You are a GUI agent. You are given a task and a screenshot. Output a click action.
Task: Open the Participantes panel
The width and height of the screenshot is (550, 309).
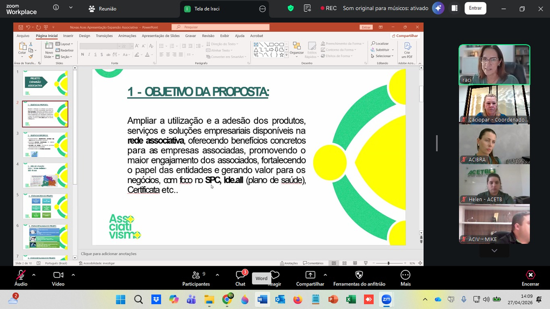click(196, 275)
